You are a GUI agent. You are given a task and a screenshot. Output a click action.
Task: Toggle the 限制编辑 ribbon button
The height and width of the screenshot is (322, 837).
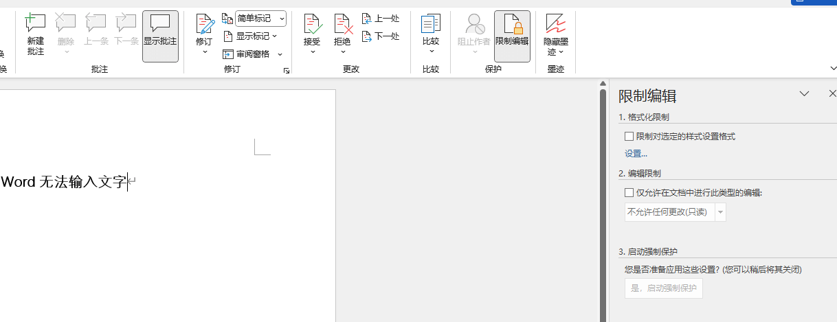(x=512, y=36)
